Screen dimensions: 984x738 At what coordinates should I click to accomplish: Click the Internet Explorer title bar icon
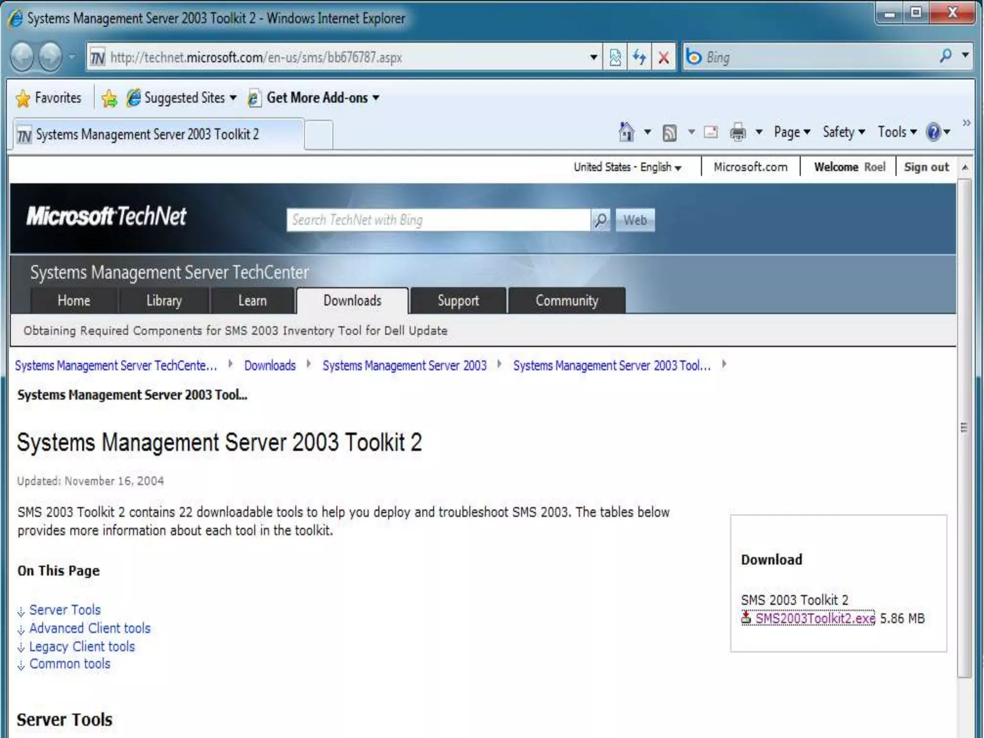(x=15, y=18)
